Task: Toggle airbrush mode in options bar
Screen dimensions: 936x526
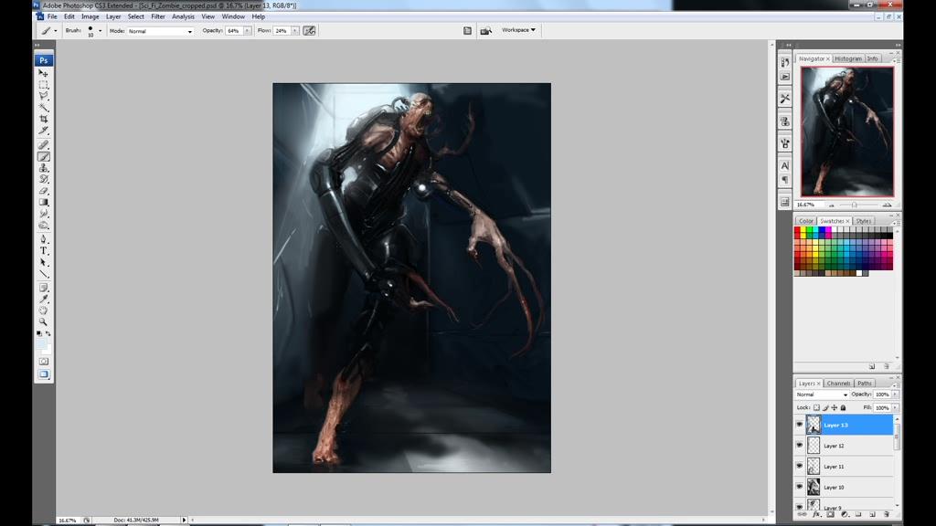Action: pyautogui.click(x=309, y=30)
